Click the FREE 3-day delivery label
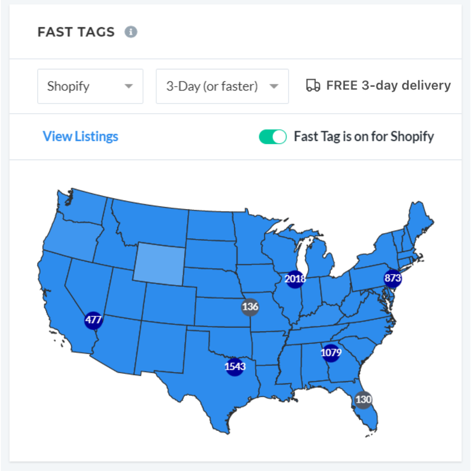 [388, 85]
